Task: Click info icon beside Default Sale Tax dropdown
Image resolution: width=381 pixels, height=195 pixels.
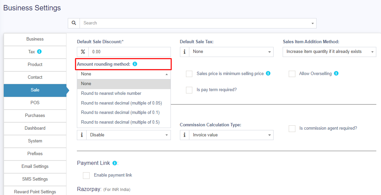Action: pos(185,52)
